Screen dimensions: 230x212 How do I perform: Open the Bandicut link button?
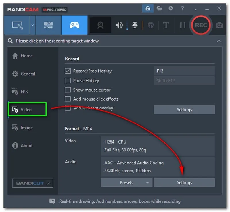tap(32, 183)
